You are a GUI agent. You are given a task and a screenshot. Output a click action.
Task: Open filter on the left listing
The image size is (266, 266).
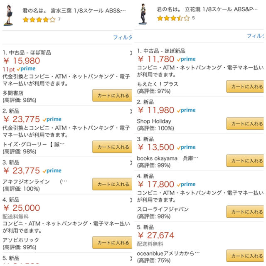123,37
